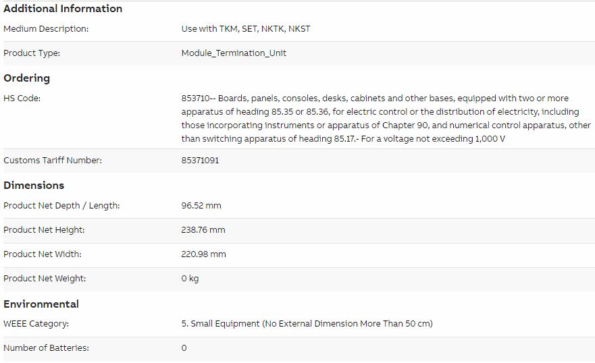This screenshot has width=595, height=363.
Task: Click the Product Net Weight label
Action: [45, 279]
